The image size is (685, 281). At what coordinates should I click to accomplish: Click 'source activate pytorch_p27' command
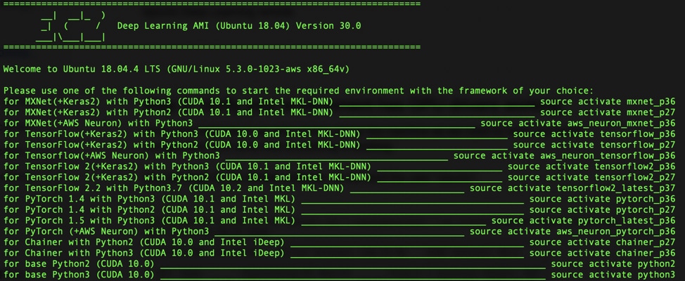tap(603, 210)
